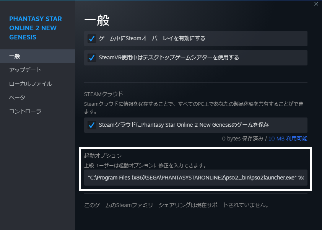This screenshot has height=230, width=322.
Task: Click the STEAMクラウド section heading
Action: 104,94
